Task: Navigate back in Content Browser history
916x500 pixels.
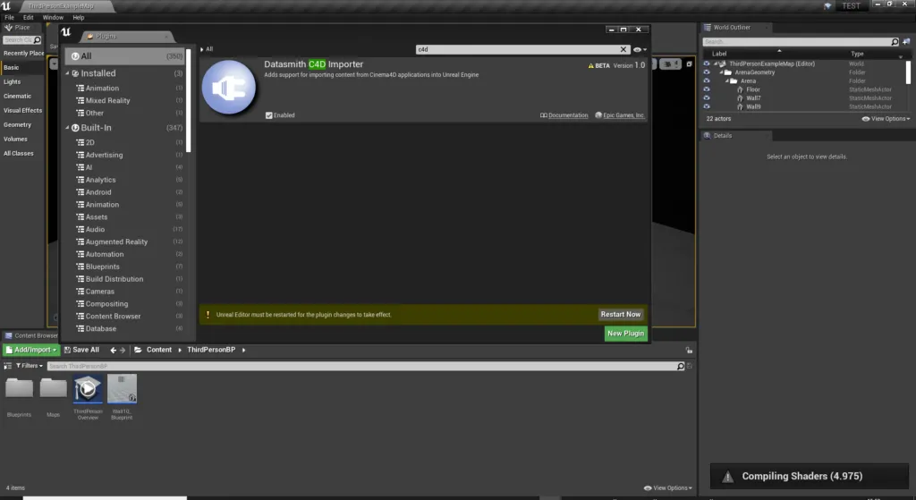Action: tap(114, 350)
